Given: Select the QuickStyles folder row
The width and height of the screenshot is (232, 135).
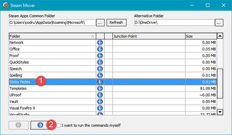Looking at the screenshot, I should click(113, 62).
